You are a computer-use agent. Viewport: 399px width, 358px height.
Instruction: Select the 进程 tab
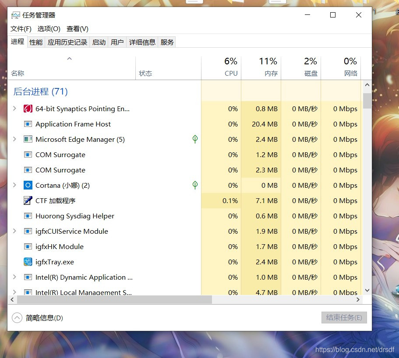[18, 42]
